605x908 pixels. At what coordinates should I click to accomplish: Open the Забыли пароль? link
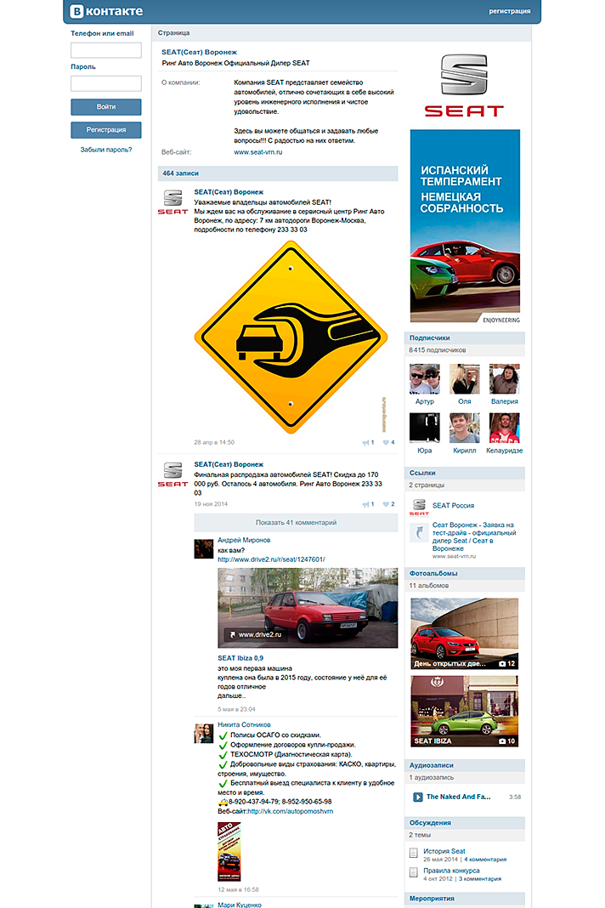[106, 150]
